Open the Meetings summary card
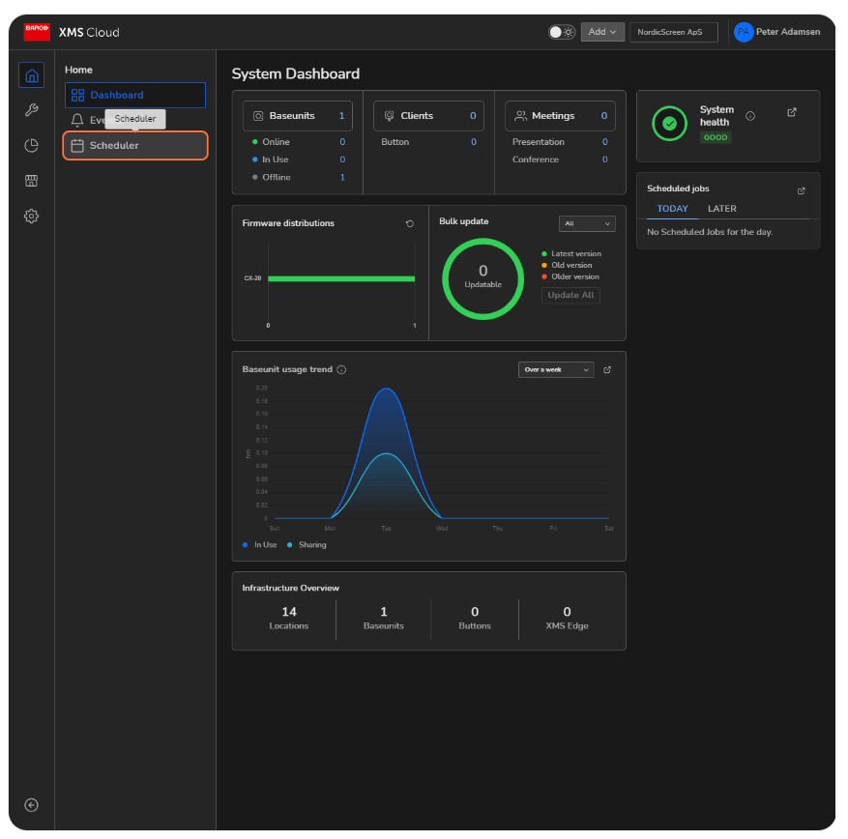This screenshot has height=839, width=848. (x=560, y=116)
